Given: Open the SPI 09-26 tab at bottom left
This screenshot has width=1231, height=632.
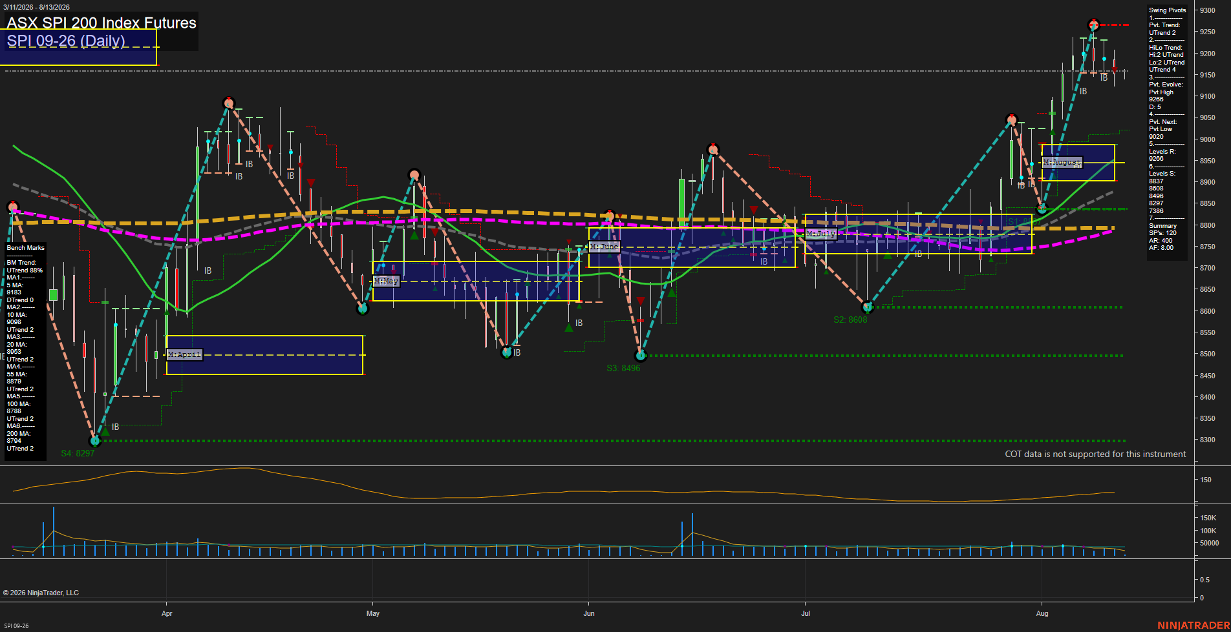Looking at the screenshot, I should coord(16,626).
